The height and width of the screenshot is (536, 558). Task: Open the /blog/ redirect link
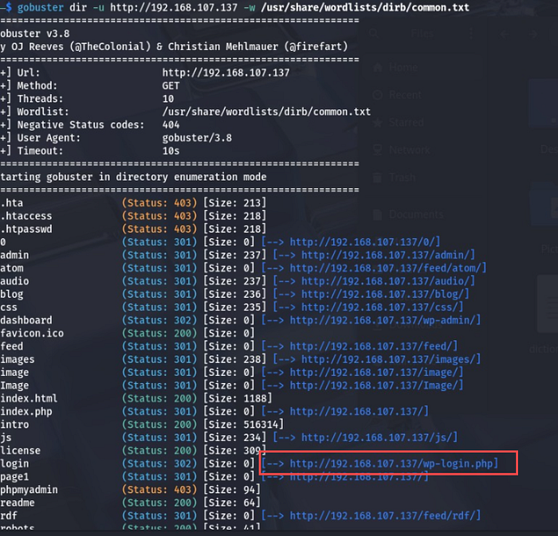pyautogui.click(x=383, y=295)
